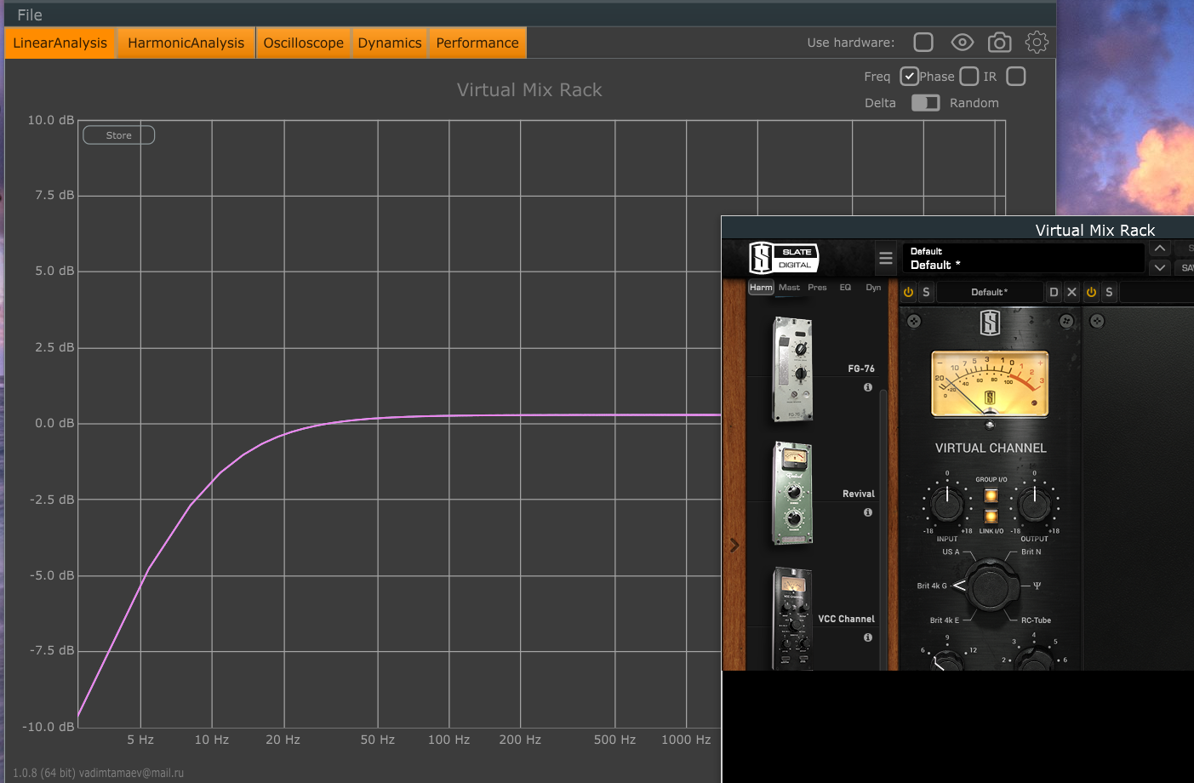Open the Default preset name field
Viewport: 1194px width, 783px height.
[x=1023, y=258]
